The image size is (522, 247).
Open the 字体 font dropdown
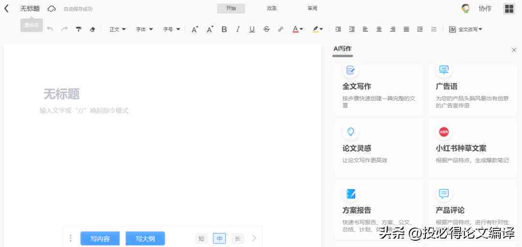click(145, 29)
